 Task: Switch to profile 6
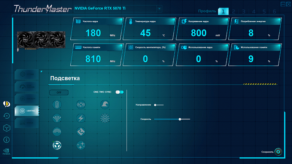[x=274, y=12]
